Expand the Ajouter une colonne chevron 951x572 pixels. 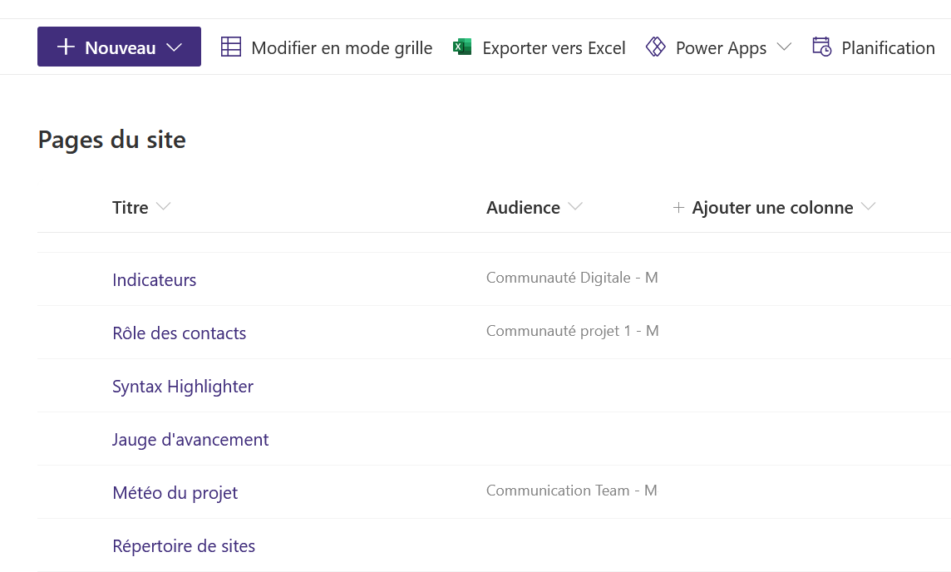pyautogui.click(x=869, y=207)
